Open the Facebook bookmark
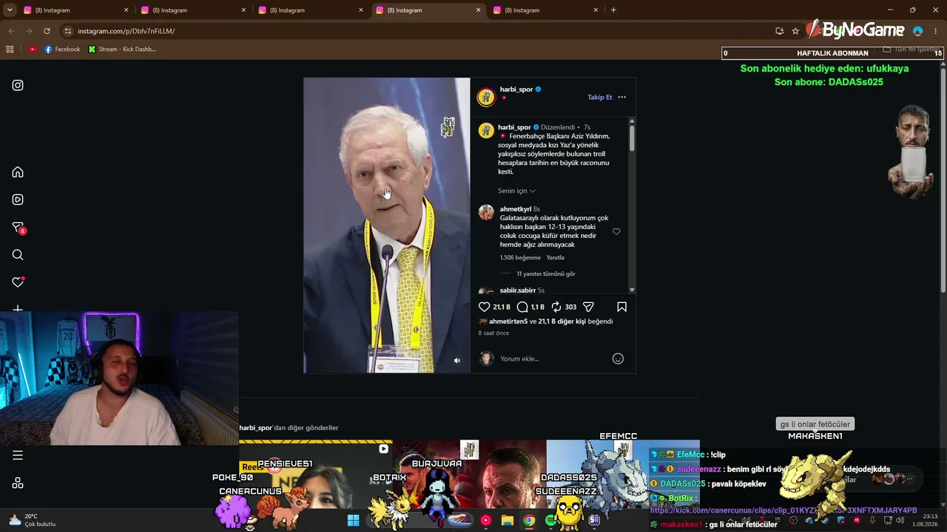 pos(62,50)
